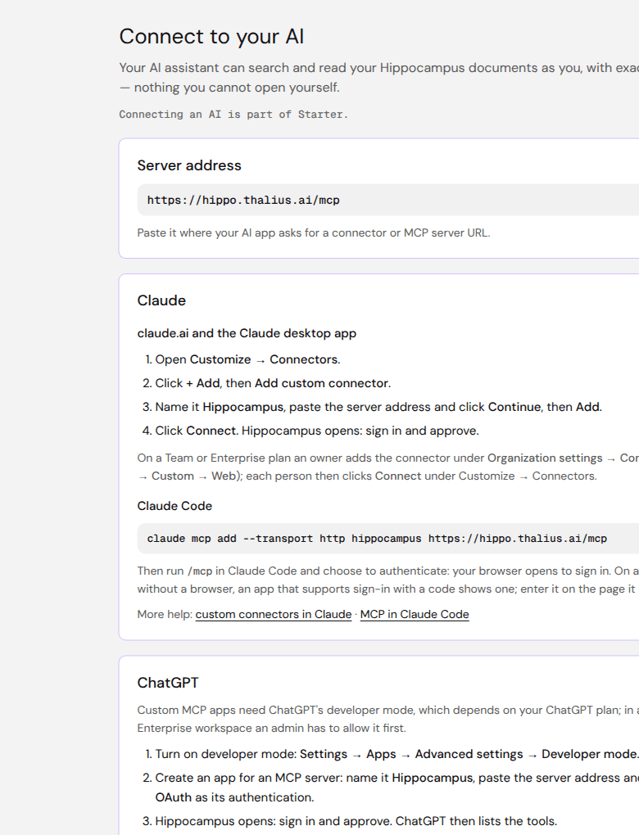Click the Claude section heading
The height and width of the screenshot is (835, 639).
pos(161,300)
